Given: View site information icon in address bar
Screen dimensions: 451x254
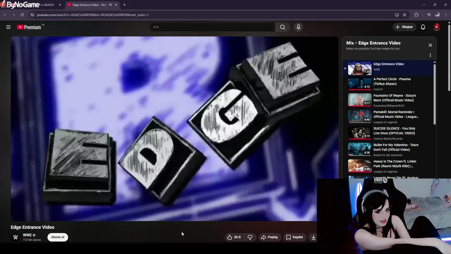Looking at the screenshot, I should (32, 15).
